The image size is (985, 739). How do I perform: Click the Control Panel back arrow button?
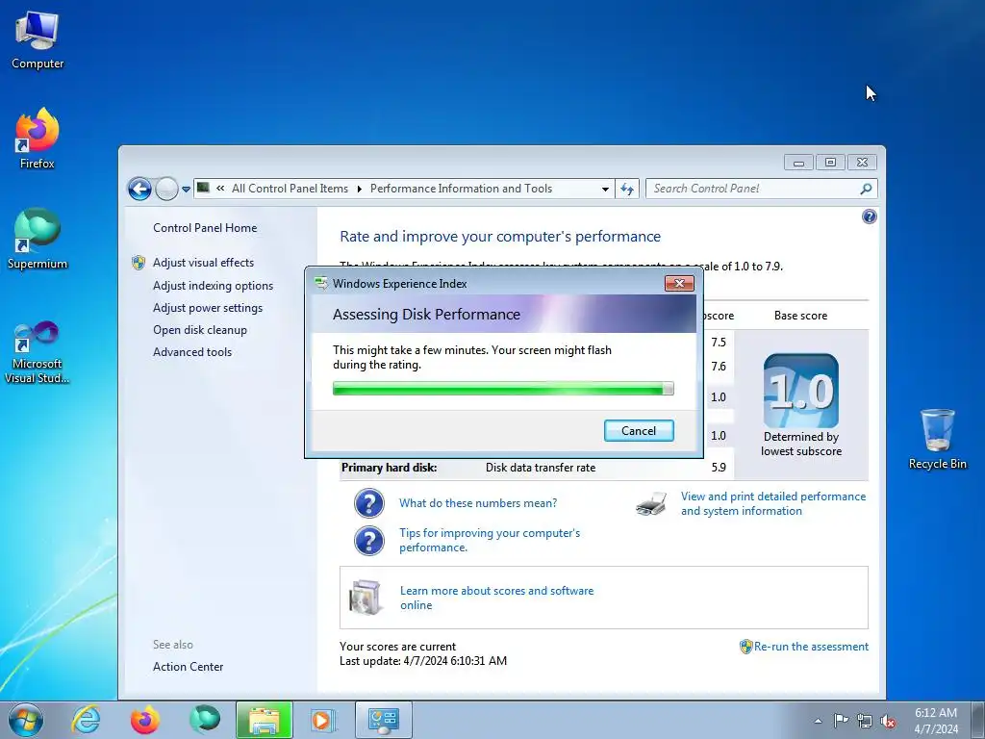[139, 189]
